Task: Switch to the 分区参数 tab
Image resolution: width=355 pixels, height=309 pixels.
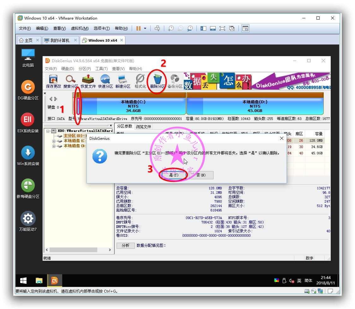Action: [124, 126]
